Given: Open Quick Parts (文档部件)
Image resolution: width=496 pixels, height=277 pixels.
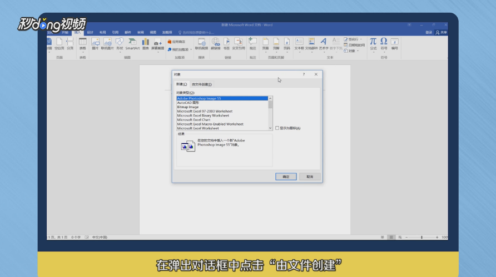Looking at the screenshot, I should (311, 44).
